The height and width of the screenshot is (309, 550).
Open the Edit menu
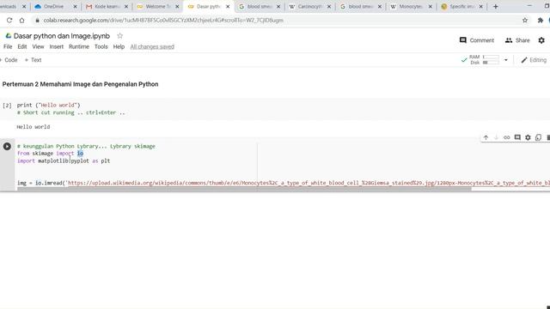(22, 46)
